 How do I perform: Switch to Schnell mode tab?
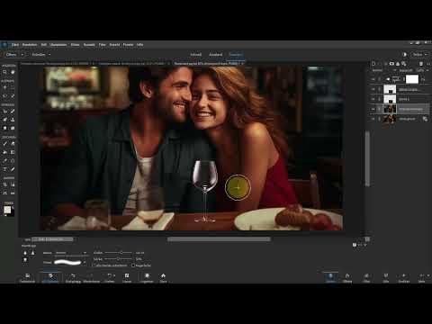pyautogui.click(x=195, y=55)
